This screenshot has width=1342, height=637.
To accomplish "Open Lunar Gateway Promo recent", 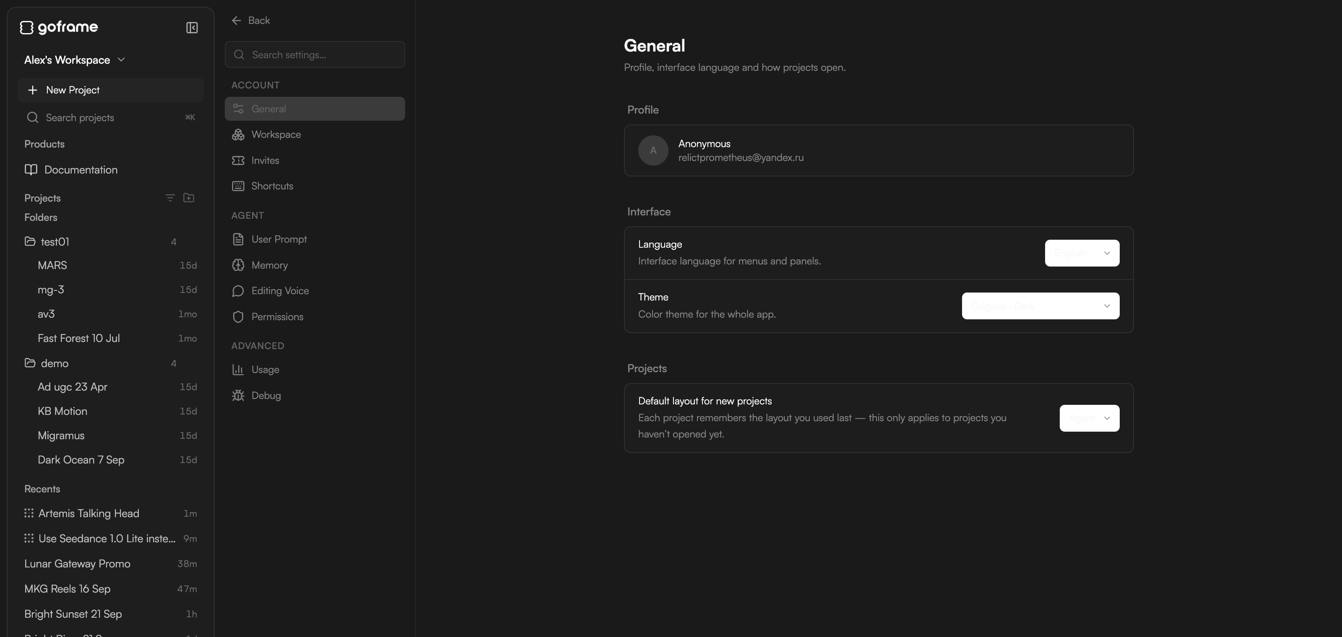I will coord(110,564).
